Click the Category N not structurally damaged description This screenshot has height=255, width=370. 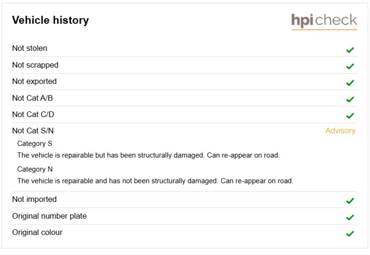pyautogui.click(x=155, y=181)
